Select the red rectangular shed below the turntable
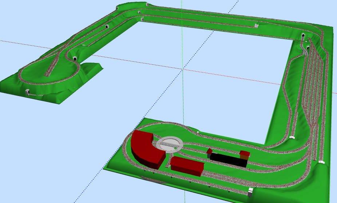This screenshot has width=337, height=203. coord(187,166)
